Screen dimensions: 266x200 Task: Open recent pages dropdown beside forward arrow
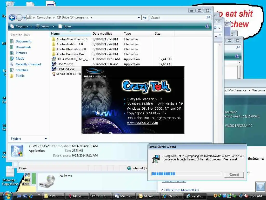pos(24,17)
